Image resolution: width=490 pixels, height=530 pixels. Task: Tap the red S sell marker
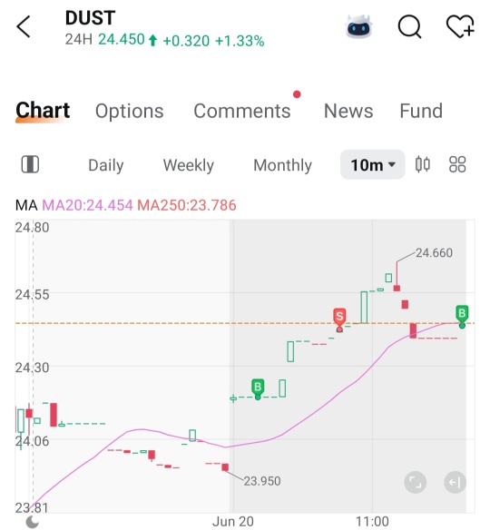pos(339,318)
